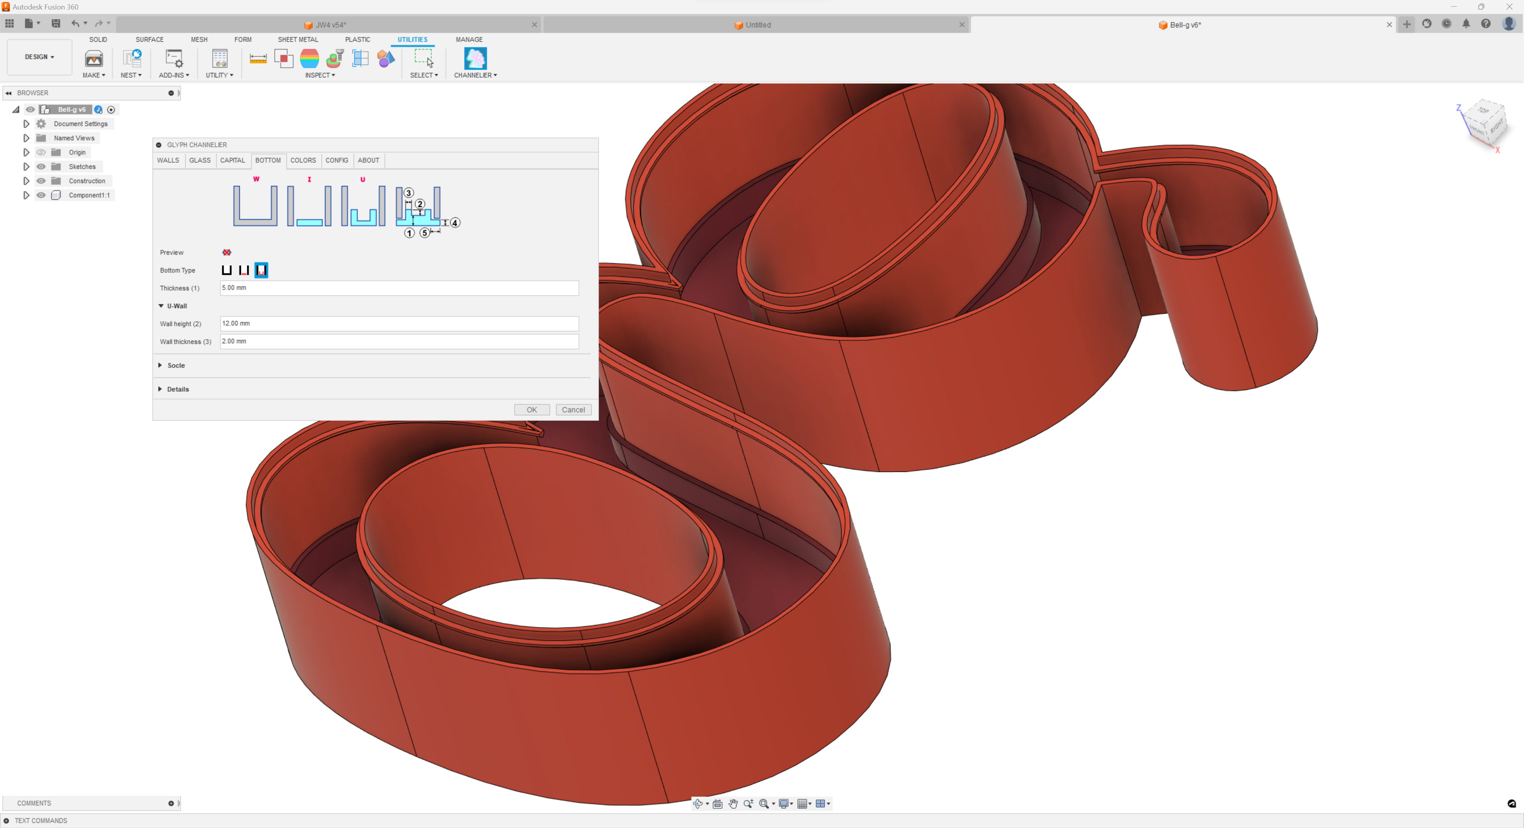Toggle the Preview option in Glyph Channelier
Viewport: 1524px width, 828px height.
(227, 252)
